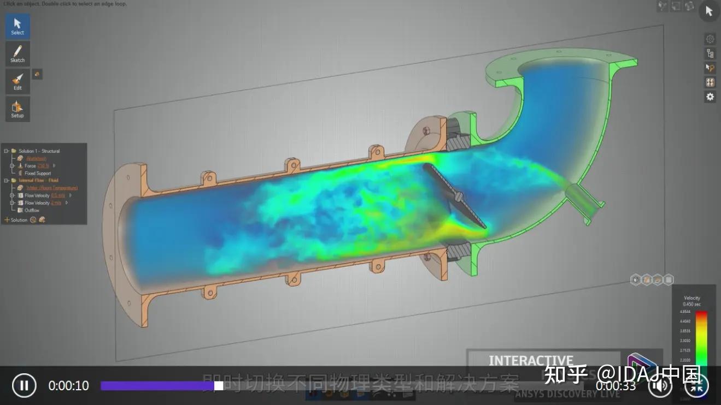Click the display options gear on the right panel
Image resolution: width=721 pixels, height=405 pixels.
(709, 39)
